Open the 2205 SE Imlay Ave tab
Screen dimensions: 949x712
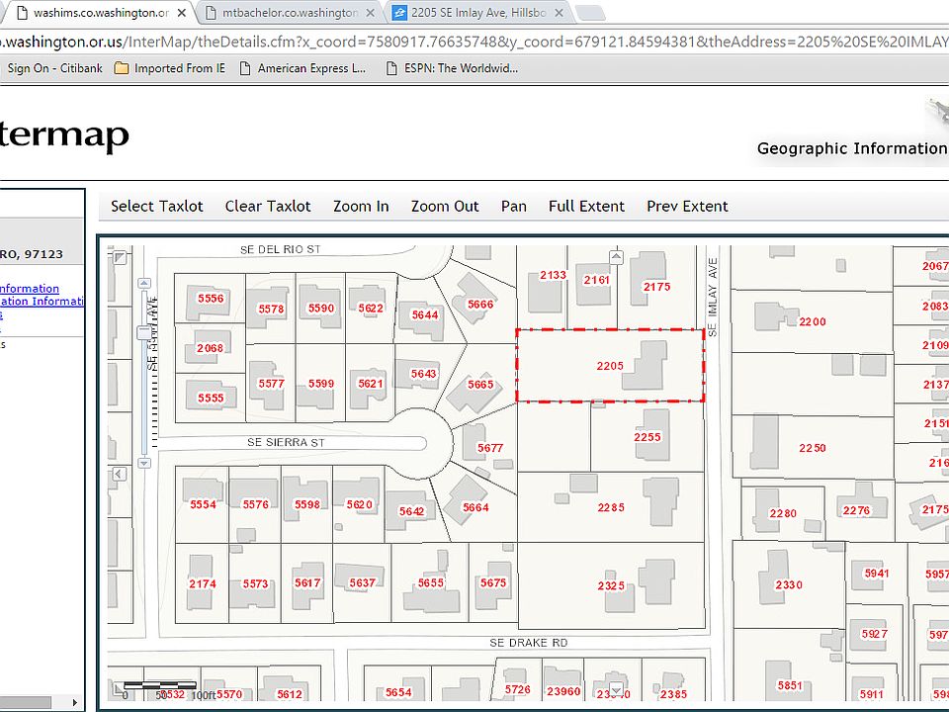(478, 13)
